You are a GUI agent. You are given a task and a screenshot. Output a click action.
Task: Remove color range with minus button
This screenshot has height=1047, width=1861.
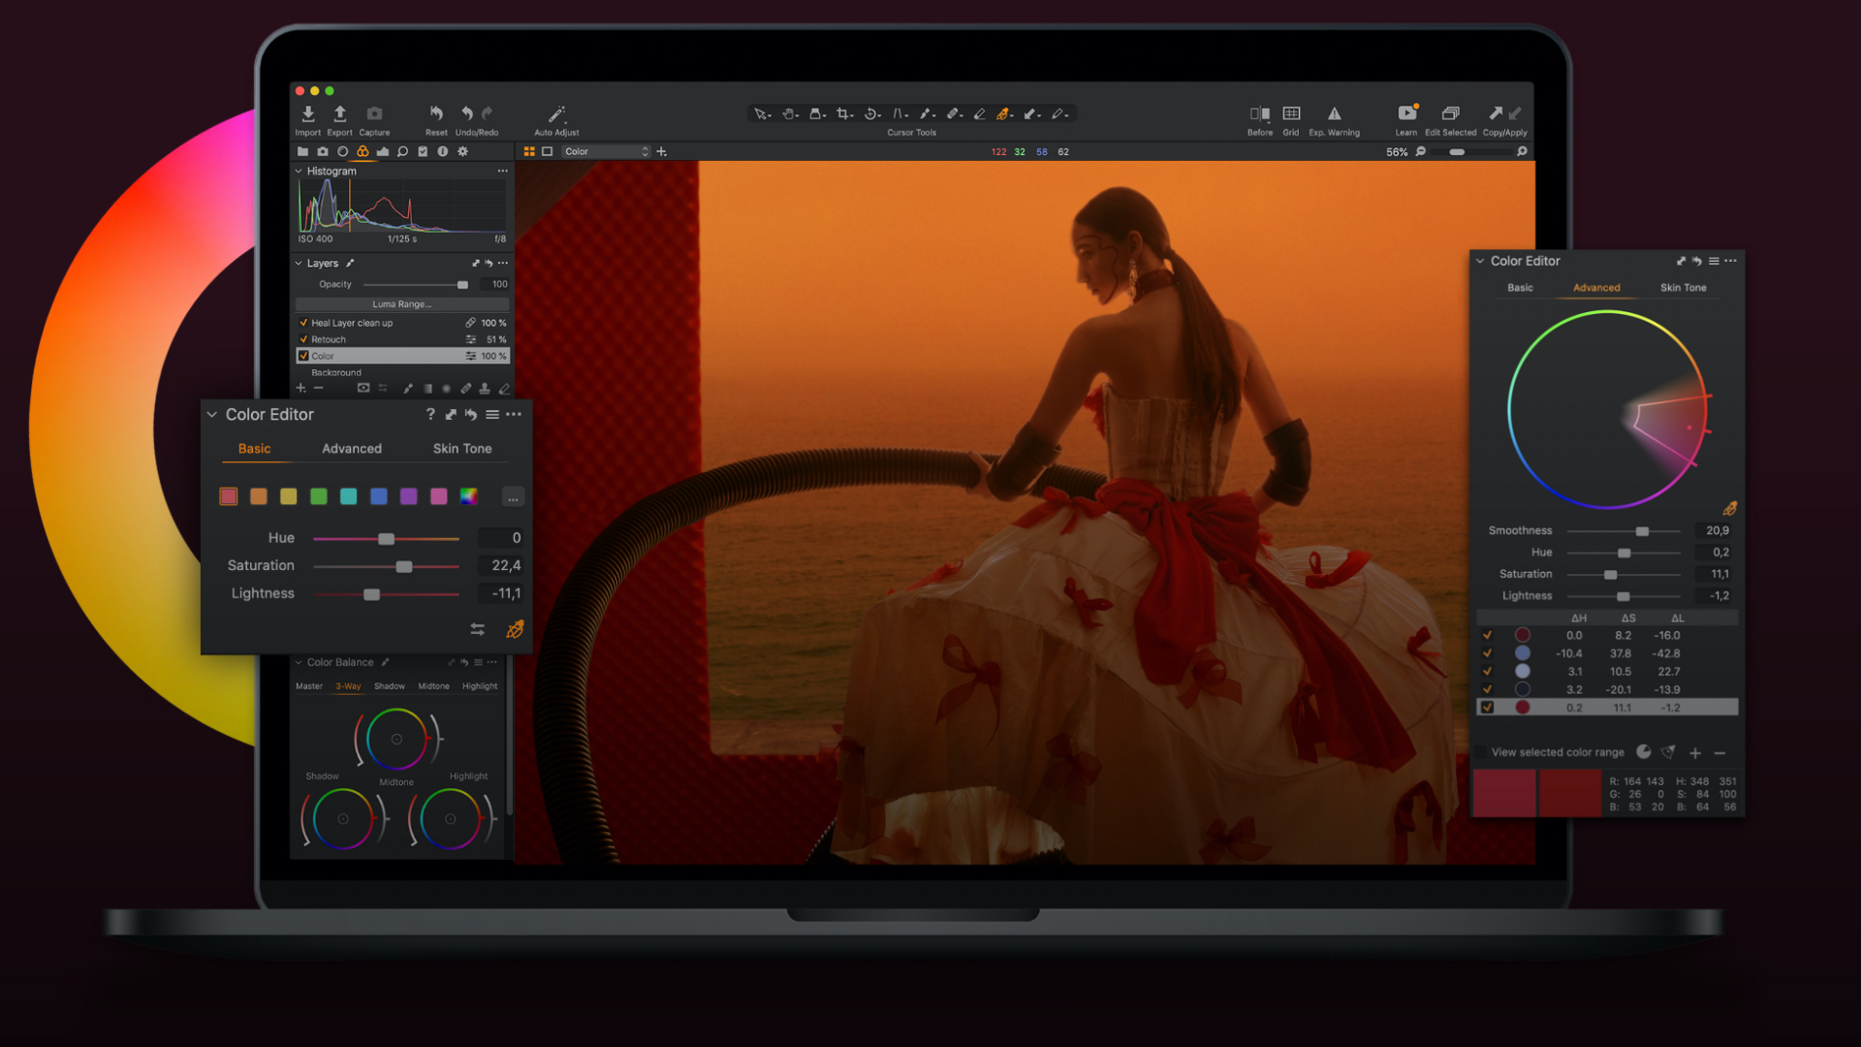tap(1719, 753)
